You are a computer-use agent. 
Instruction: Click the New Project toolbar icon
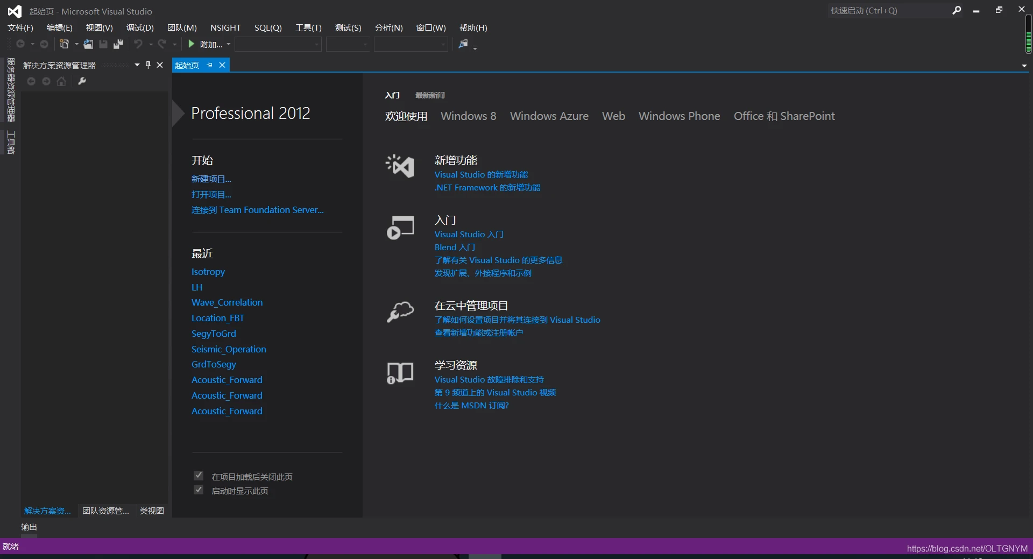coord(64,44)
